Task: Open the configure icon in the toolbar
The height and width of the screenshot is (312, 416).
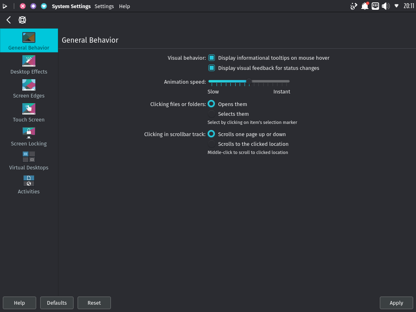Action: click(22, 19)
